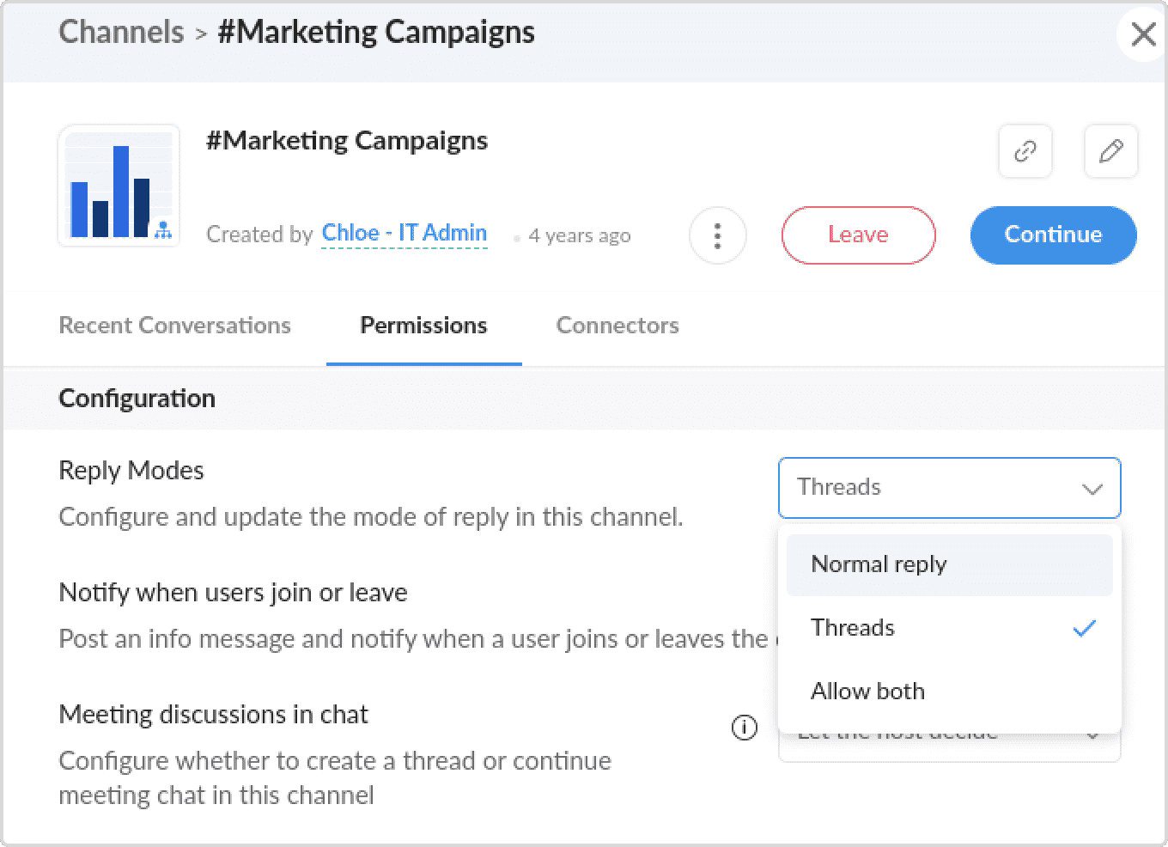The width and height of the screenshot is (1168, 847).
Task: Open the Connectors tab
Action: point(617,326)
